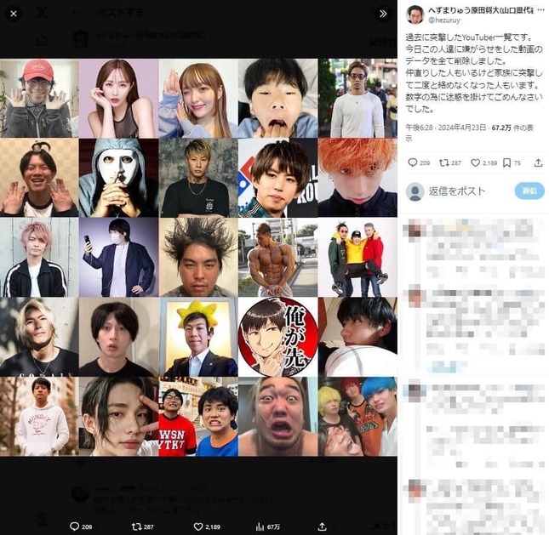Repost using the retweet icon showing 287
Screen dimensions: 549x535
[443, 162]
